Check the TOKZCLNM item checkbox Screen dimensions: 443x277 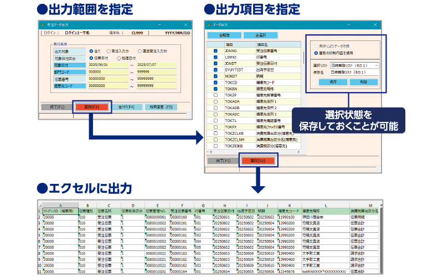tap(215, 140)
